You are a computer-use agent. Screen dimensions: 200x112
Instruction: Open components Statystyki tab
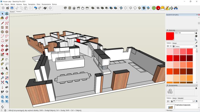(x=181, y=98)
